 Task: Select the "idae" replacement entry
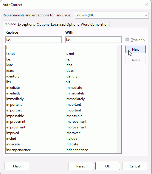(x=61, y=65)
